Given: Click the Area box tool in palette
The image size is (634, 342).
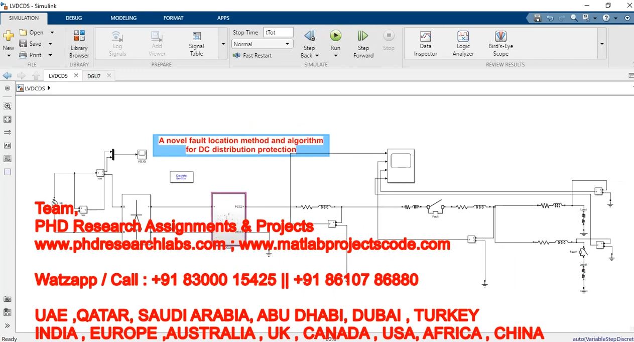Looking at the screenshot, I should pyautogui.click(x=8, y=172).
